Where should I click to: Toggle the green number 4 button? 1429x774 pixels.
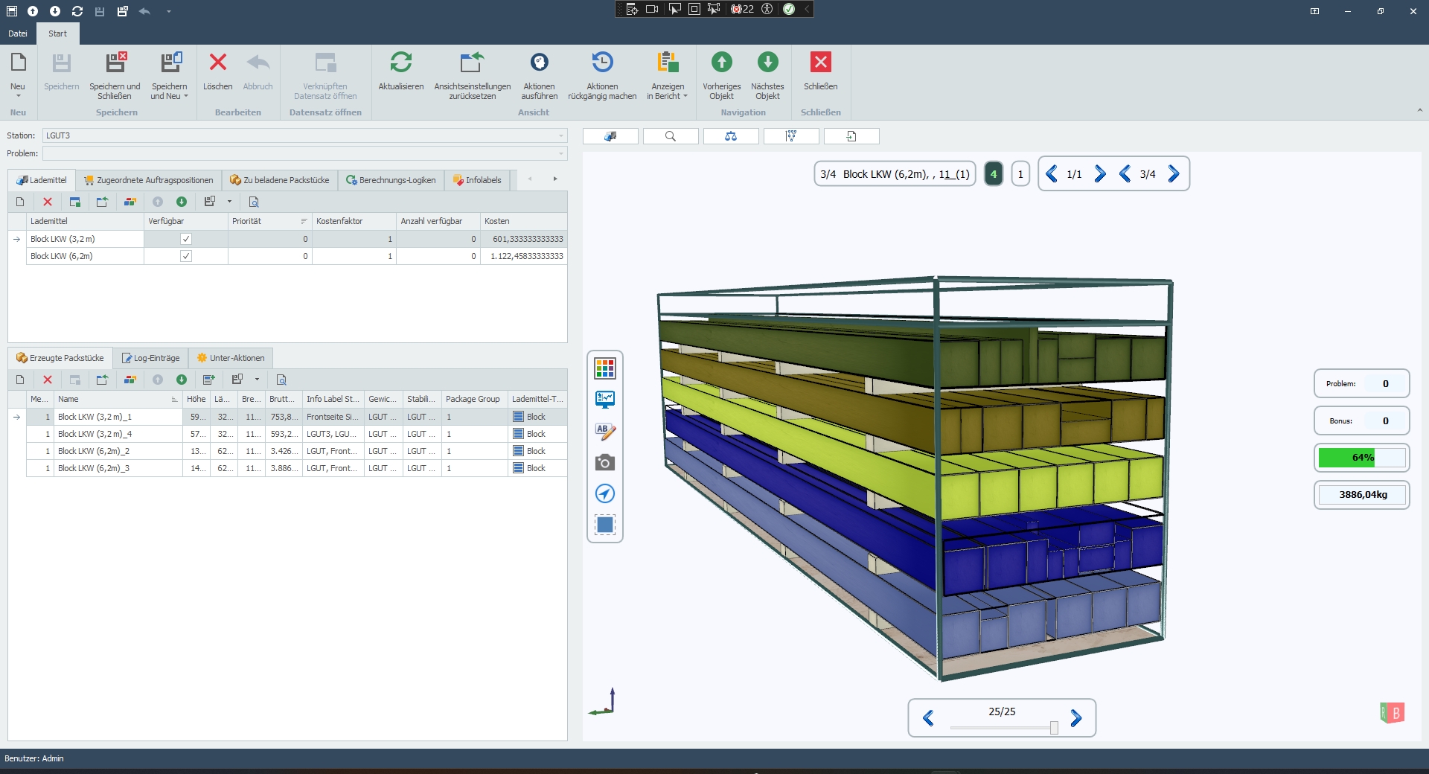(x=993, y=174)
